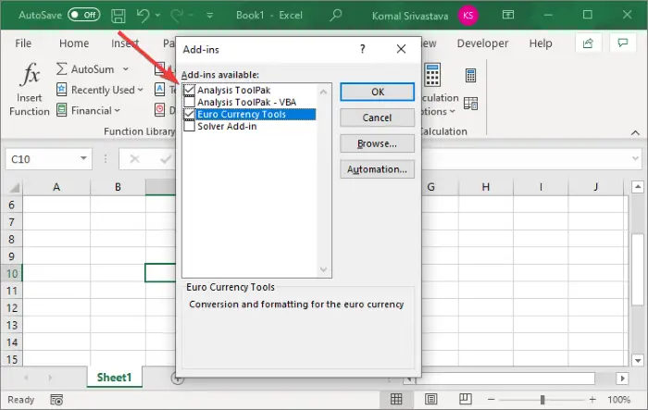648x410 pixels.
Task: Expand the formula bar chevron
Action: coord(635,158)
